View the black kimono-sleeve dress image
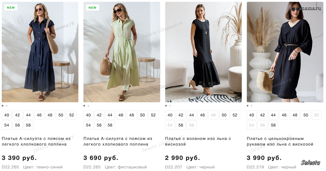This screenshot has width=326, height=171. click(x=285, y=52)
